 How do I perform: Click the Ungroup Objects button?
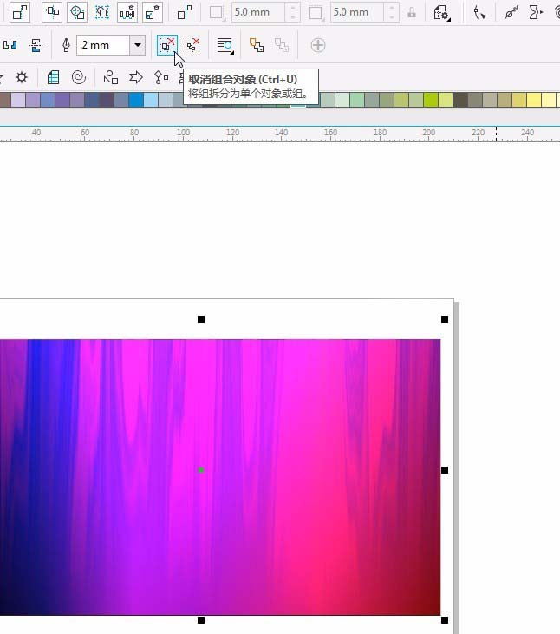[x=166, y=45]
